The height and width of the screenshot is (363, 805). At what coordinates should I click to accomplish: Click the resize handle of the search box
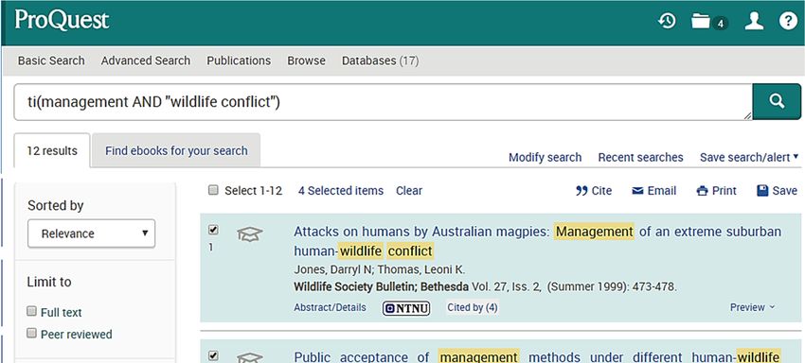[747, 116]
